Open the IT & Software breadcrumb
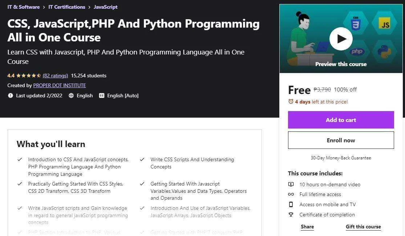The width and height of the screenshot is (405, 236). tap(24, 7)
